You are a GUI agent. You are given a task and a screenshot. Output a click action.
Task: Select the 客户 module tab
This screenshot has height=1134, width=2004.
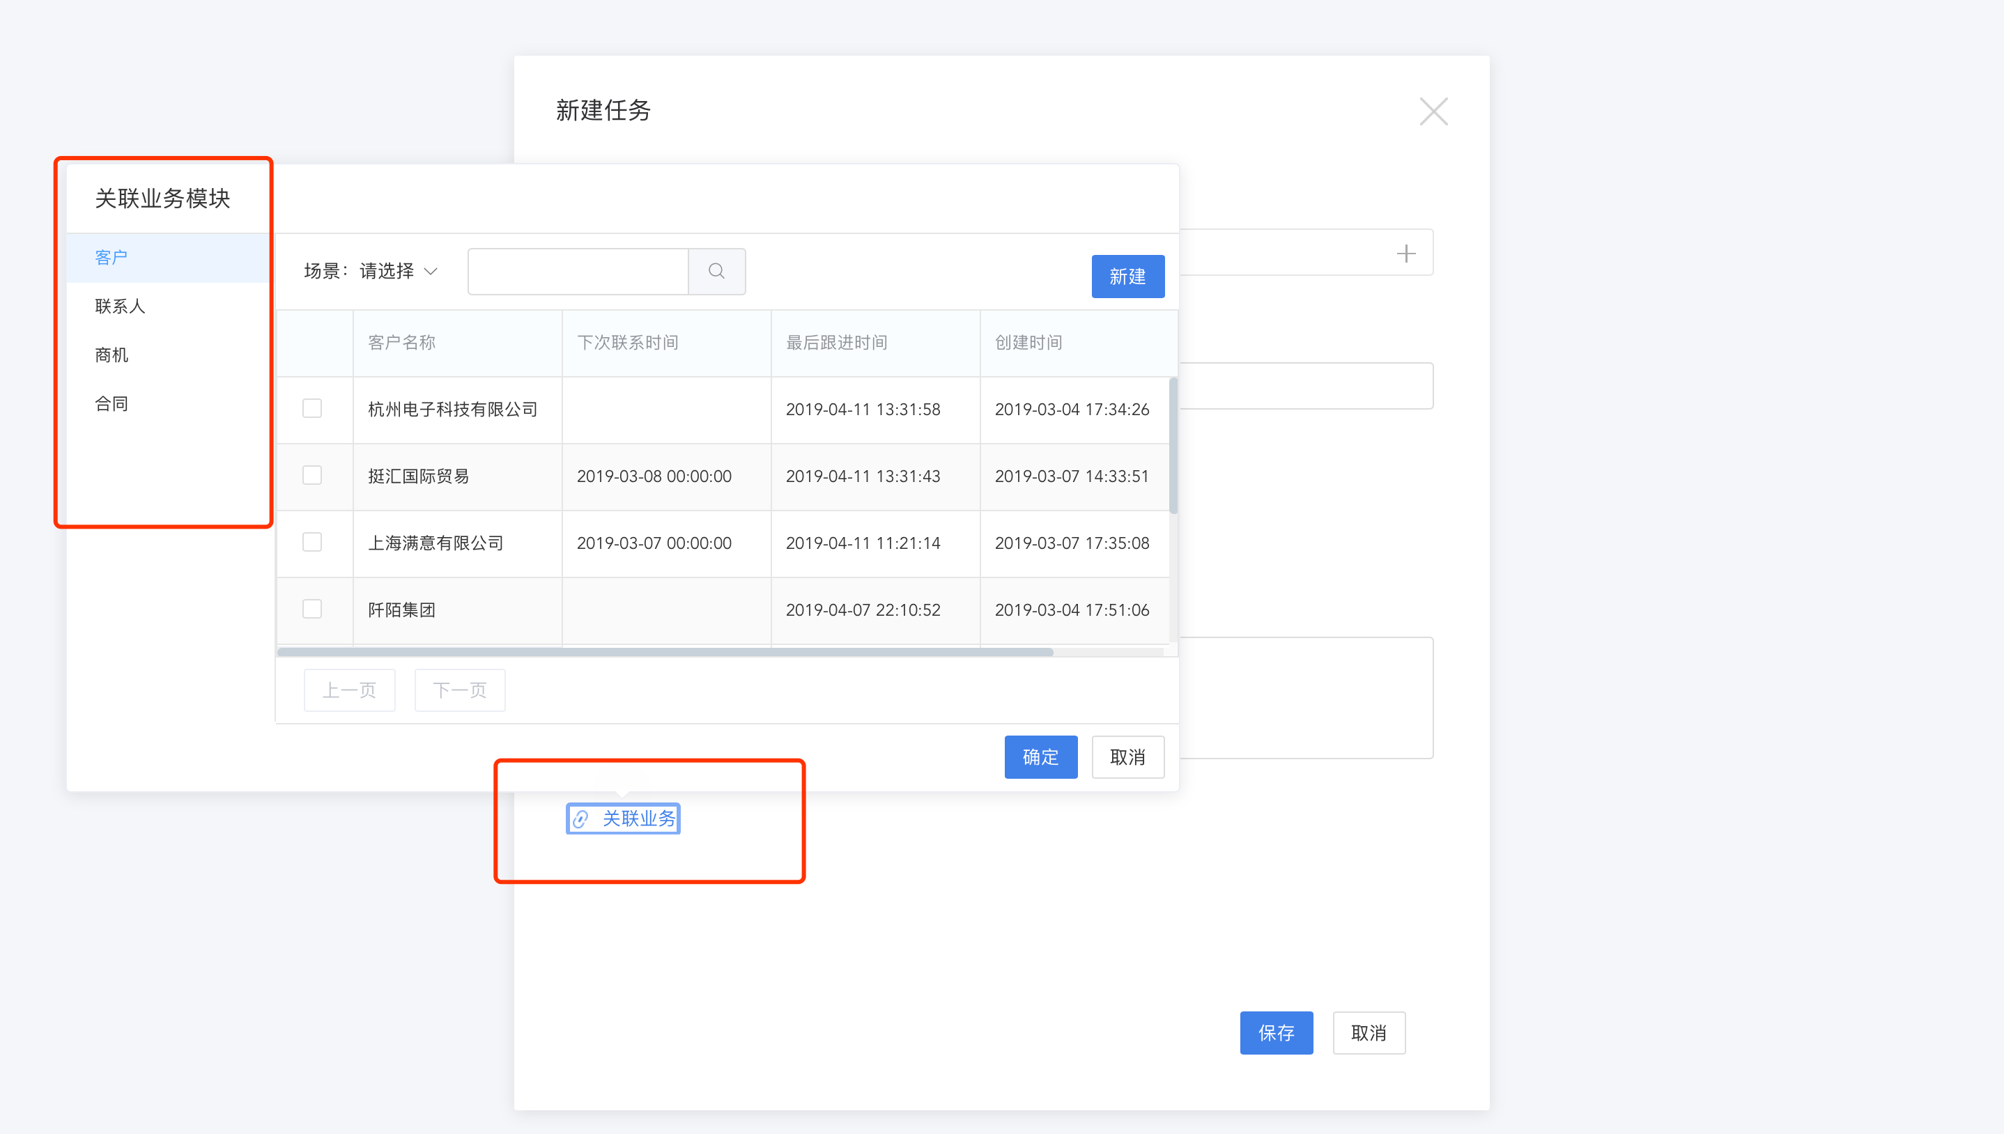tap(168, 257)
